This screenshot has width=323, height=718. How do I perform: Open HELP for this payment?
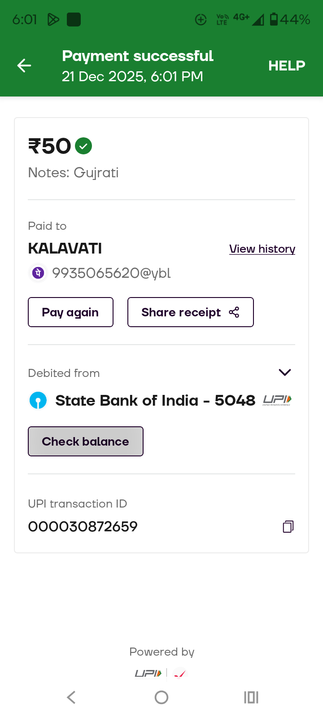tap(287, 66)
